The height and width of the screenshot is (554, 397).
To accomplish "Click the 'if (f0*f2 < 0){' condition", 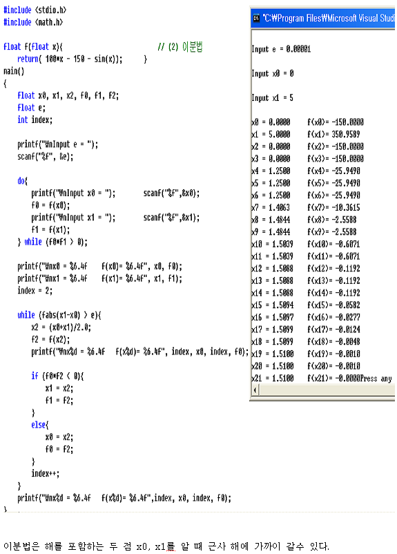I will click(x=57, y=376).
